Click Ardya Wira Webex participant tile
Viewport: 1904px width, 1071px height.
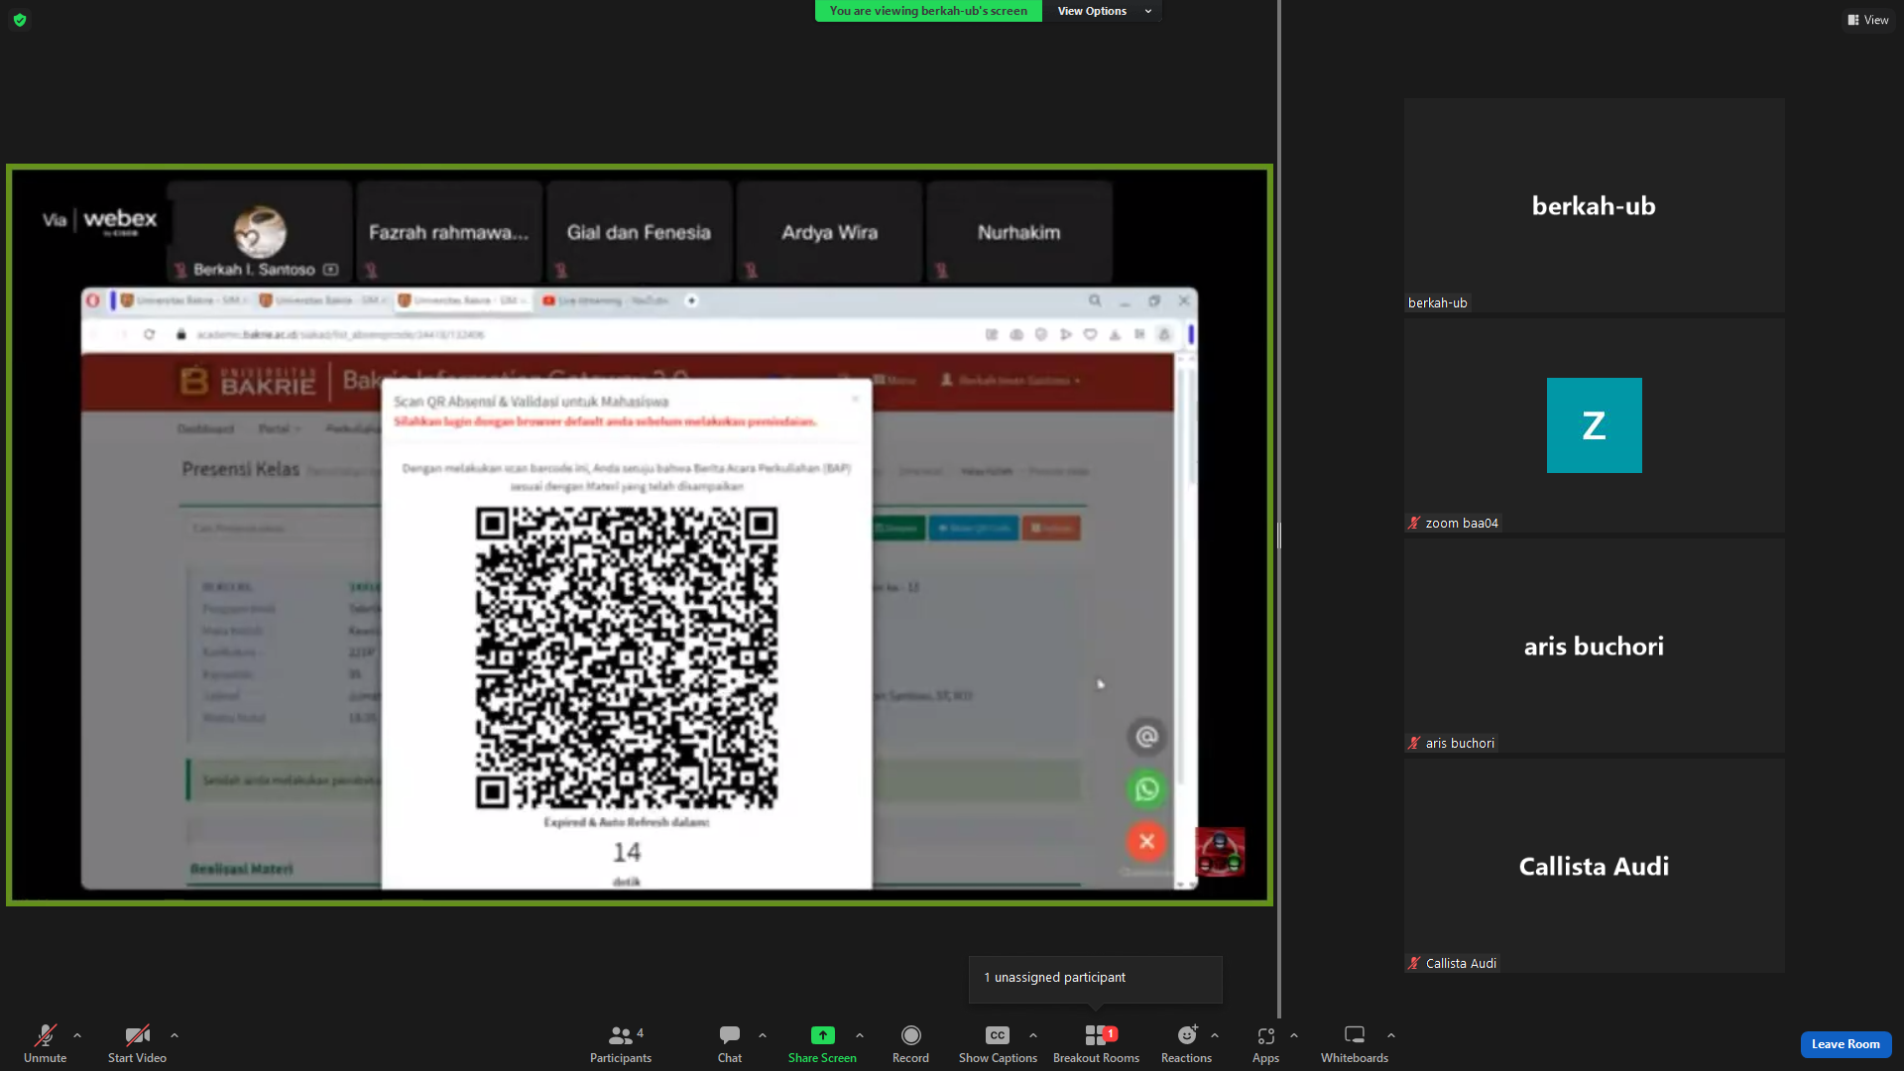pyautogui.click(x=829, y=232)
